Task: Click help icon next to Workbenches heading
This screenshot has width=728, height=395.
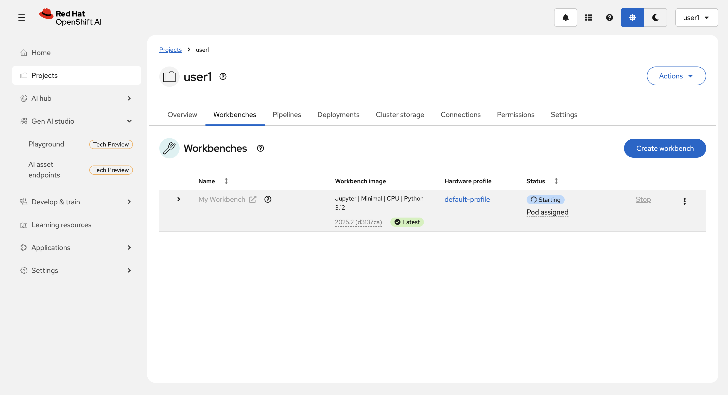Action: point(260,148)
